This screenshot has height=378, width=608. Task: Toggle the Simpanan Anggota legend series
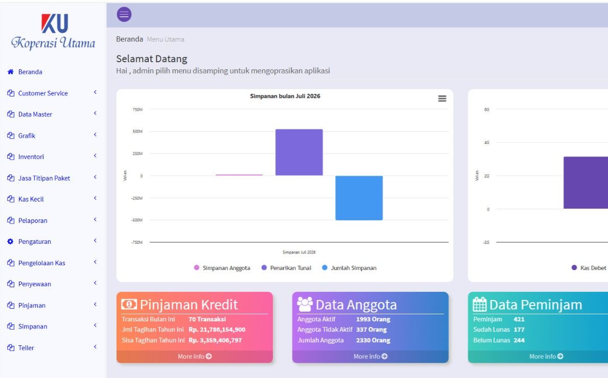pos(222,268)
